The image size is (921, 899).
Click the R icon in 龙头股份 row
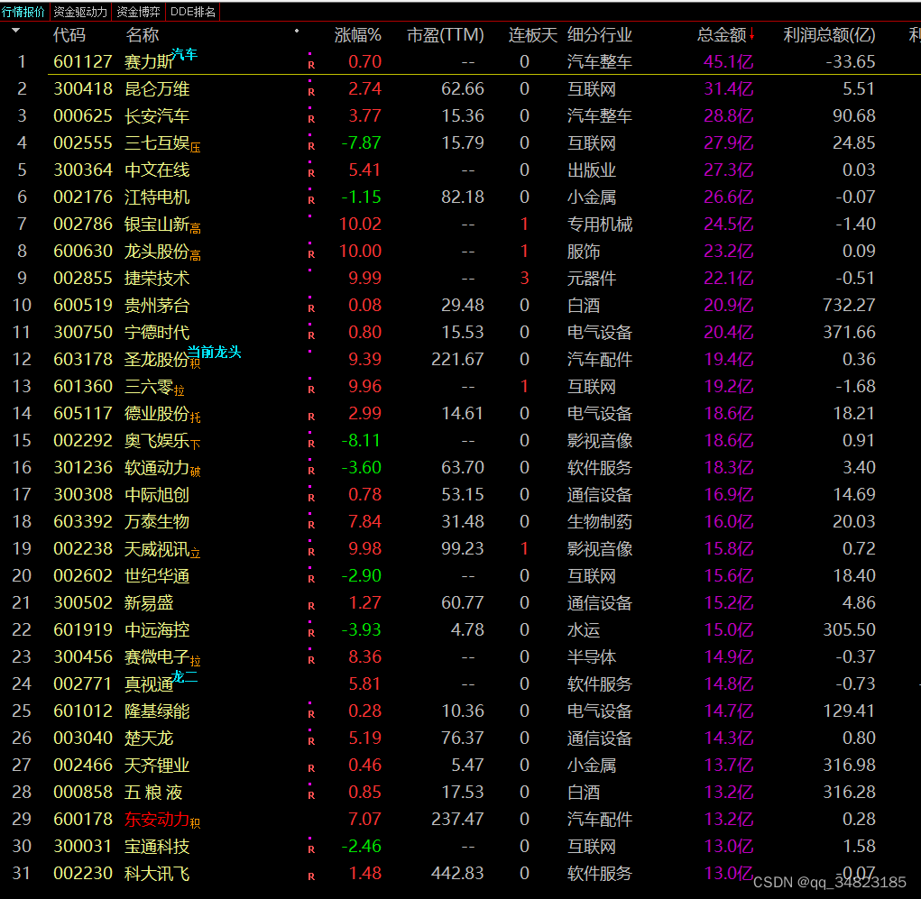(x=311, y=254)
